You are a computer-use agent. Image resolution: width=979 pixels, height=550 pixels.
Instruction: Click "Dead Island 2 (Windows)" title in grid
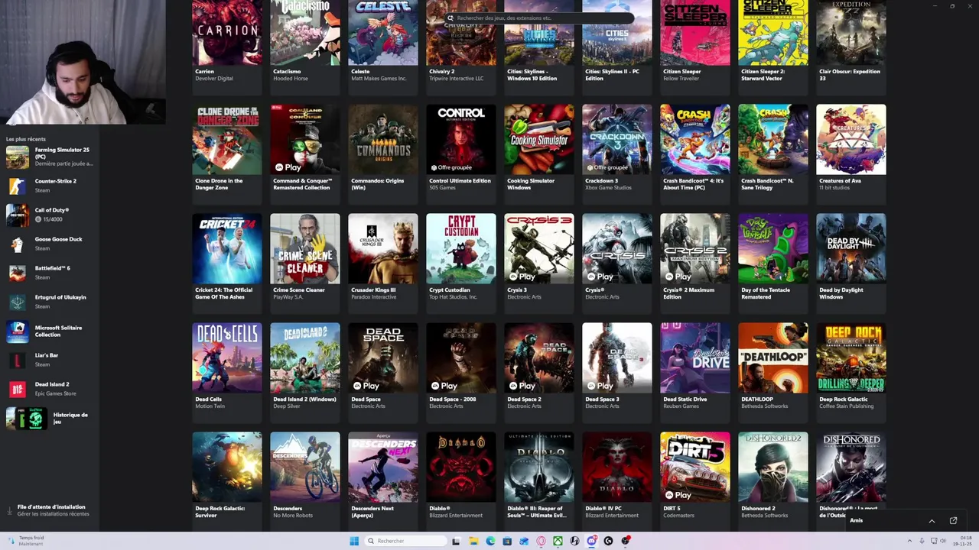click(x=304, y=400)
